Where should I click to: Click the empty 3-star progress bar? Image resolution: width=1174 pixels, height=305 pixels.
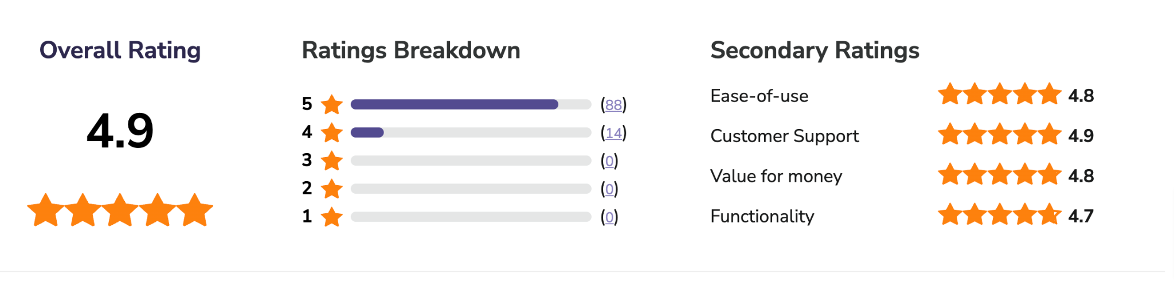coord(471,161)
